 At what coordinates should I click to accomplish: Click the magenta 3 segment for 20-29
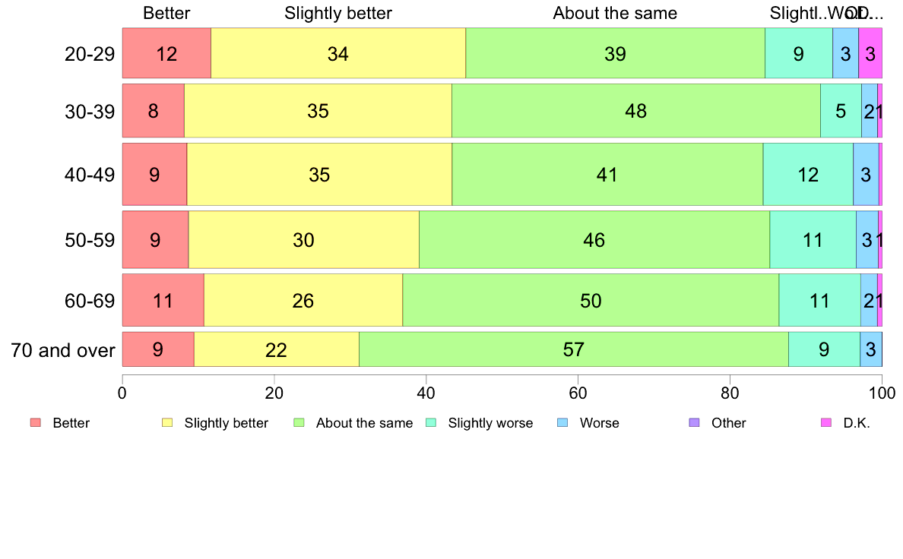[x=870, y=53]
